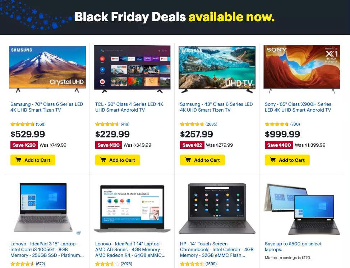Click the star rating for the Sony X900H TV

pos(277,124)
